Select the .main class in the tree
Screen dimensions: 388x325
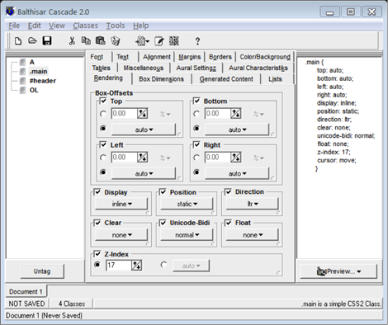[39, 72]
